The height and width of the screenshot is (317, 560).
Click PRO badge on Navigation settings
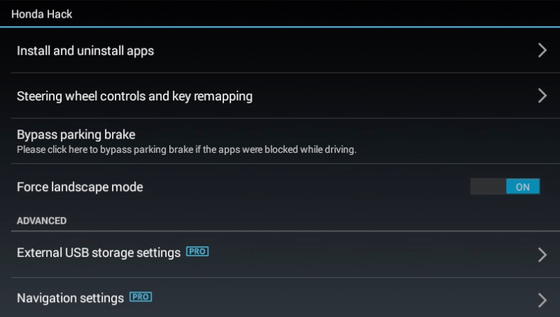pyautogui.click(x=141, y=296)
